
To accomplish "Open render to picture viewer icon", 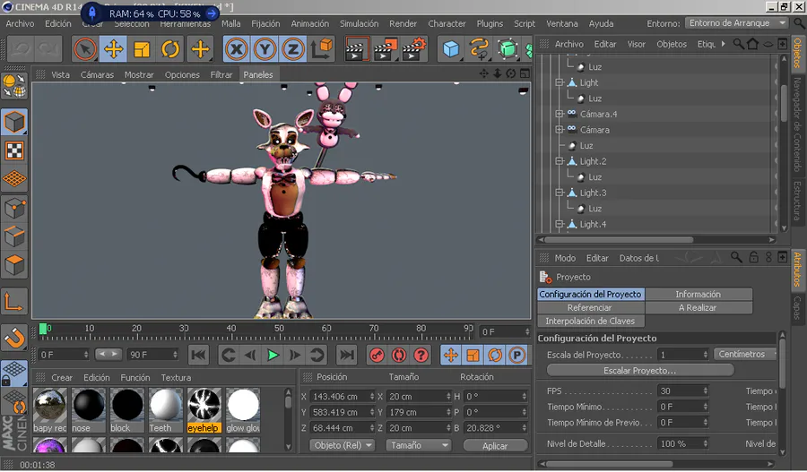I will pyautogui.click(x=385, y=49).
